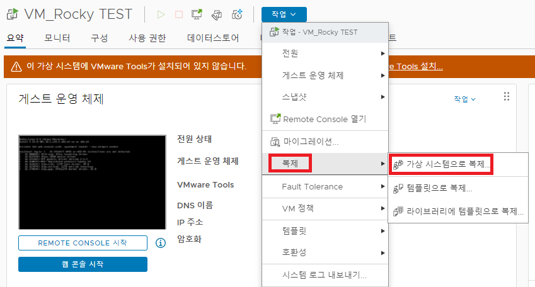Click the 가상 시스템으로 복제 icon
This screenshot has width=535, height=287.
[398, 165]
